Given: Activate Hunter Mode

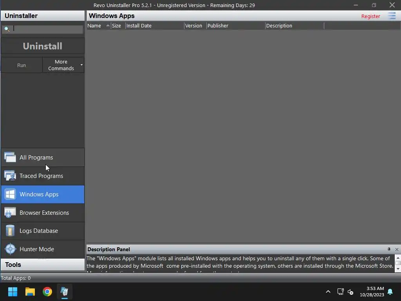Looking at the screenshot, I should click(x=43, y=249).
